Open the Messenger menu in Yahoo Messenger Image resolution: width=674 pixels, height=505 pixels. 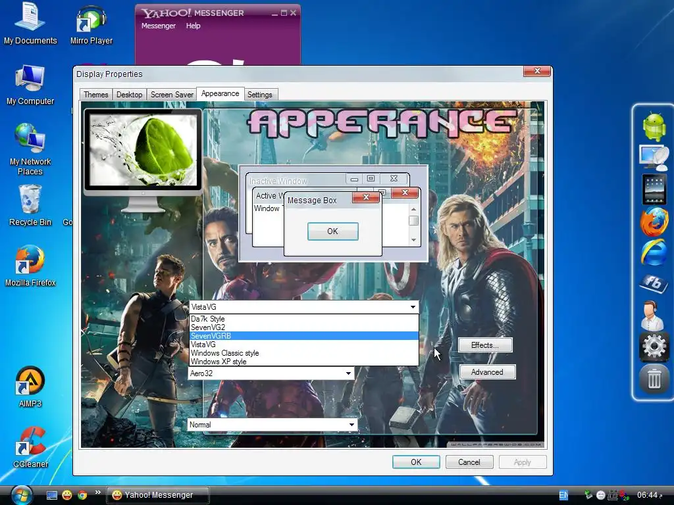pyautogui.click(x=159, y=26)
